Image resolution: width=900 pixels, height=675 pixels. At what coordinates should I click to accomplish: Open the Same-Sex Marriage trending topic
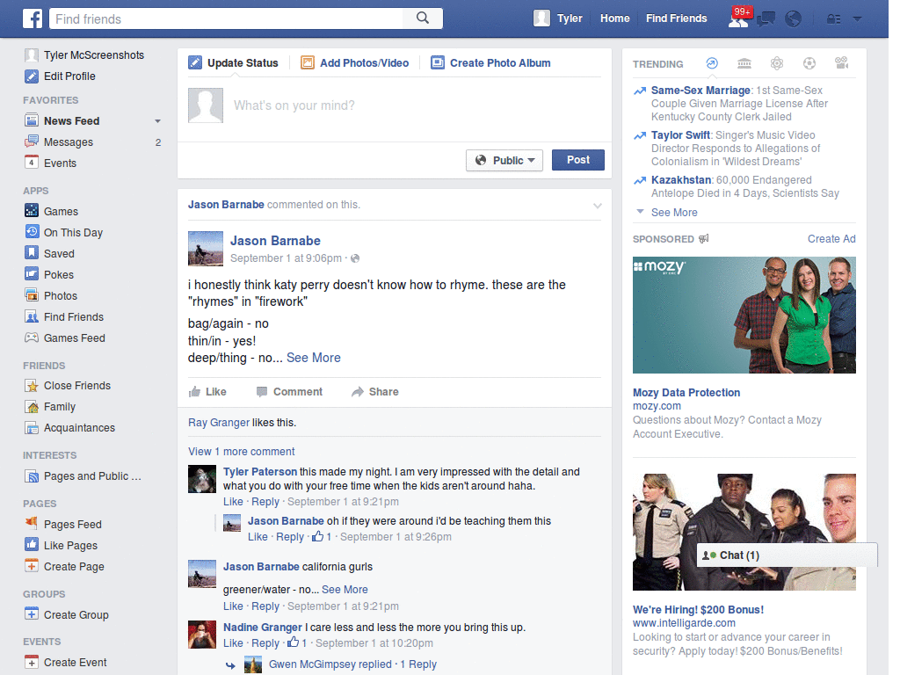tap(700, 91)
